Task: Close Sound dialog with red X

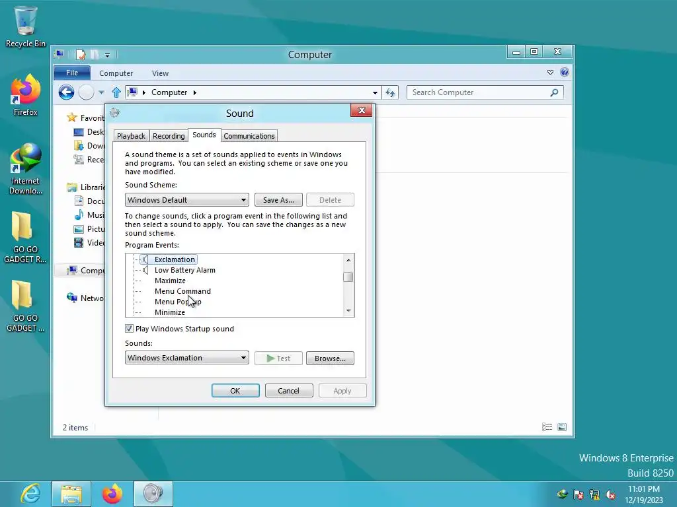Action: point(362,110)
